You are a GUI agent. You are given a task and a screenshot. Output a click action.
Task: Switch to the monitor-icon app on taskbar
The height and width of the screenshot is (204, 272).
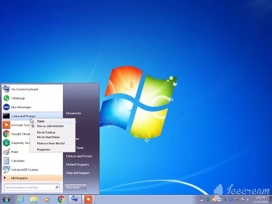(x=74, y=199)
